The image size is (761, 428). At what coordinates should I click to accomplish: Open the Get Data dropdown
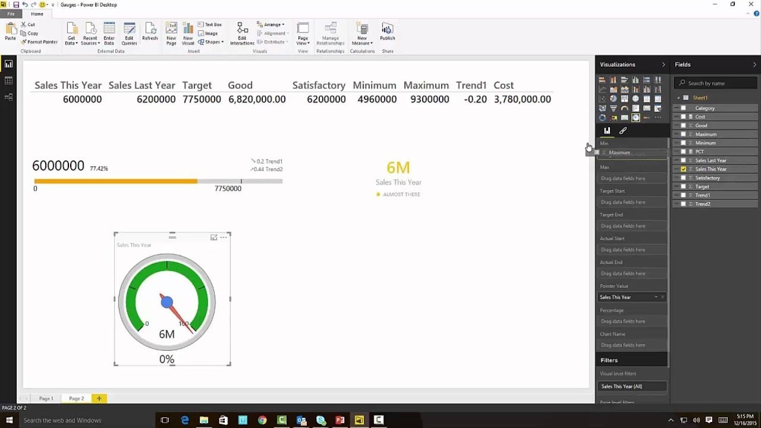[x=71, y=34]
